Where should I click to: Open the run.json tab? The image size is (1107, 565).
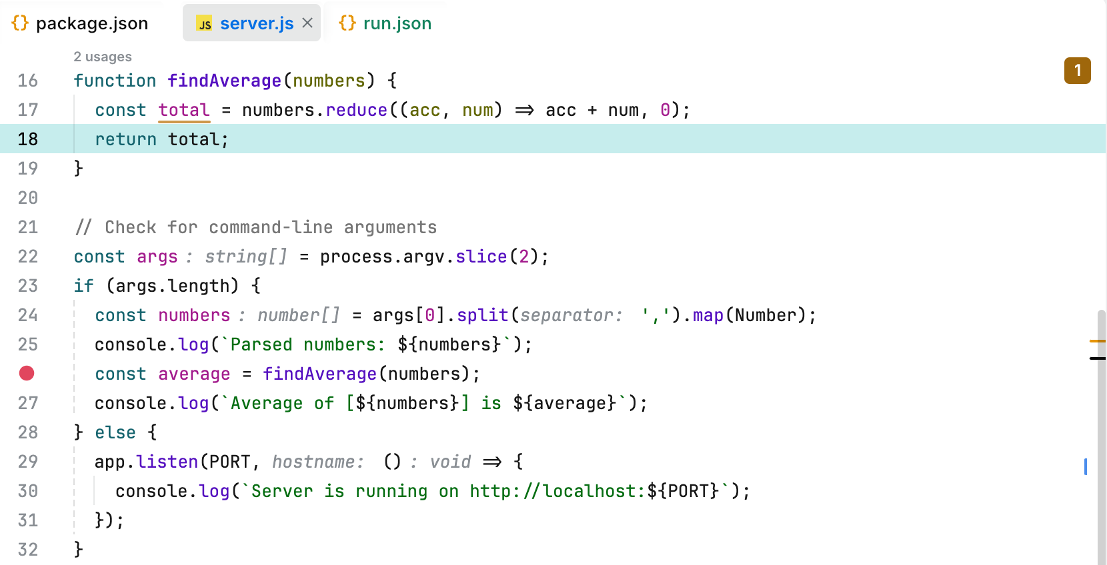(385, 23)
